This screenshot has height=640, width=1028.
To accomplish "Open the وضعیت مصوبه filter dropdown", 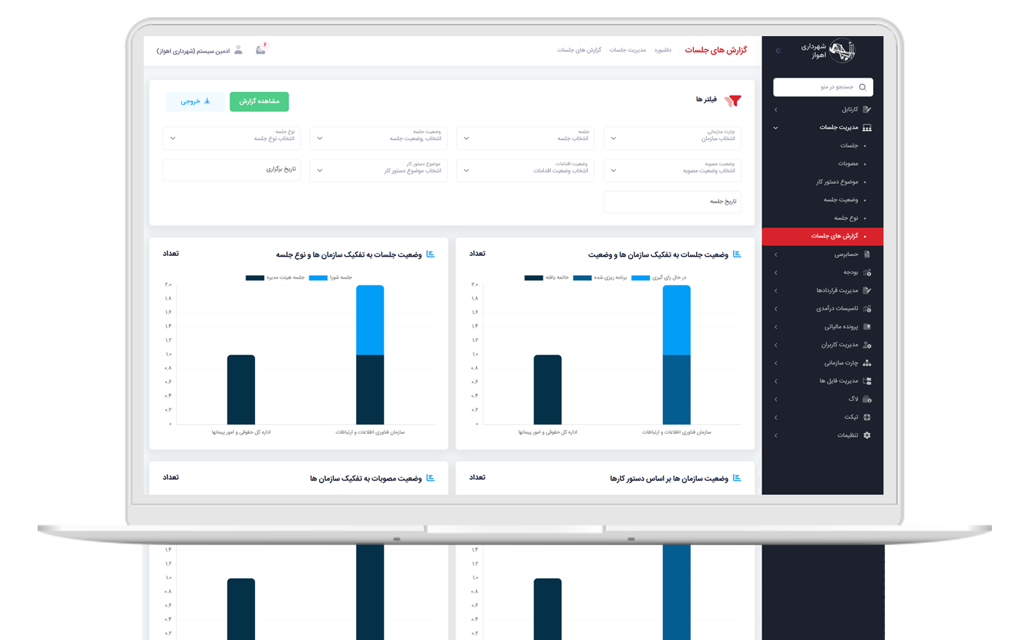I will point(672,171).
